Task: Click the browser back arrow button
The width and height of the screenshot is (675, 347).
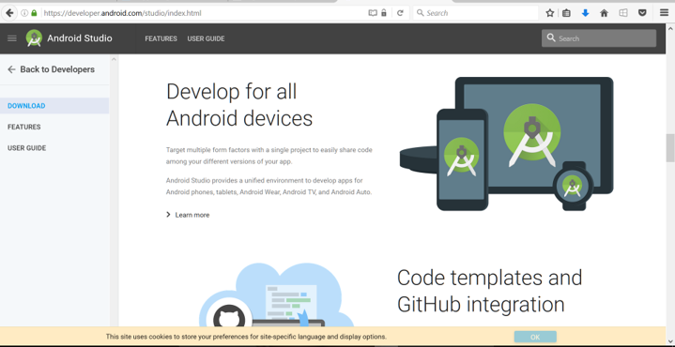Action: point(9,13)
